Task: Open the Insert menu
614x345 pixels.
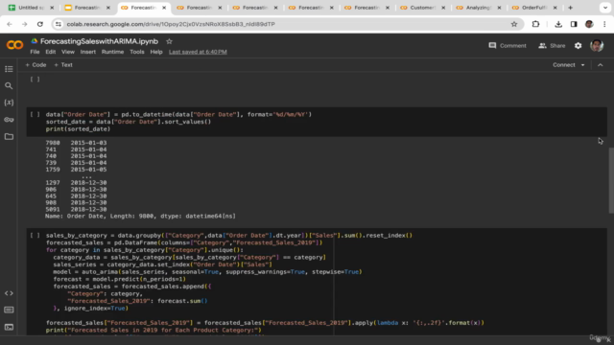Action: 88,52
